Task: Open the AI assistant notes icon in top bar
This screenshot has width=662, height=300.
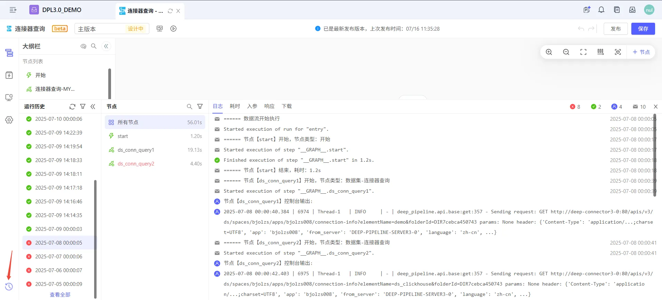Action: click(586, 10)
